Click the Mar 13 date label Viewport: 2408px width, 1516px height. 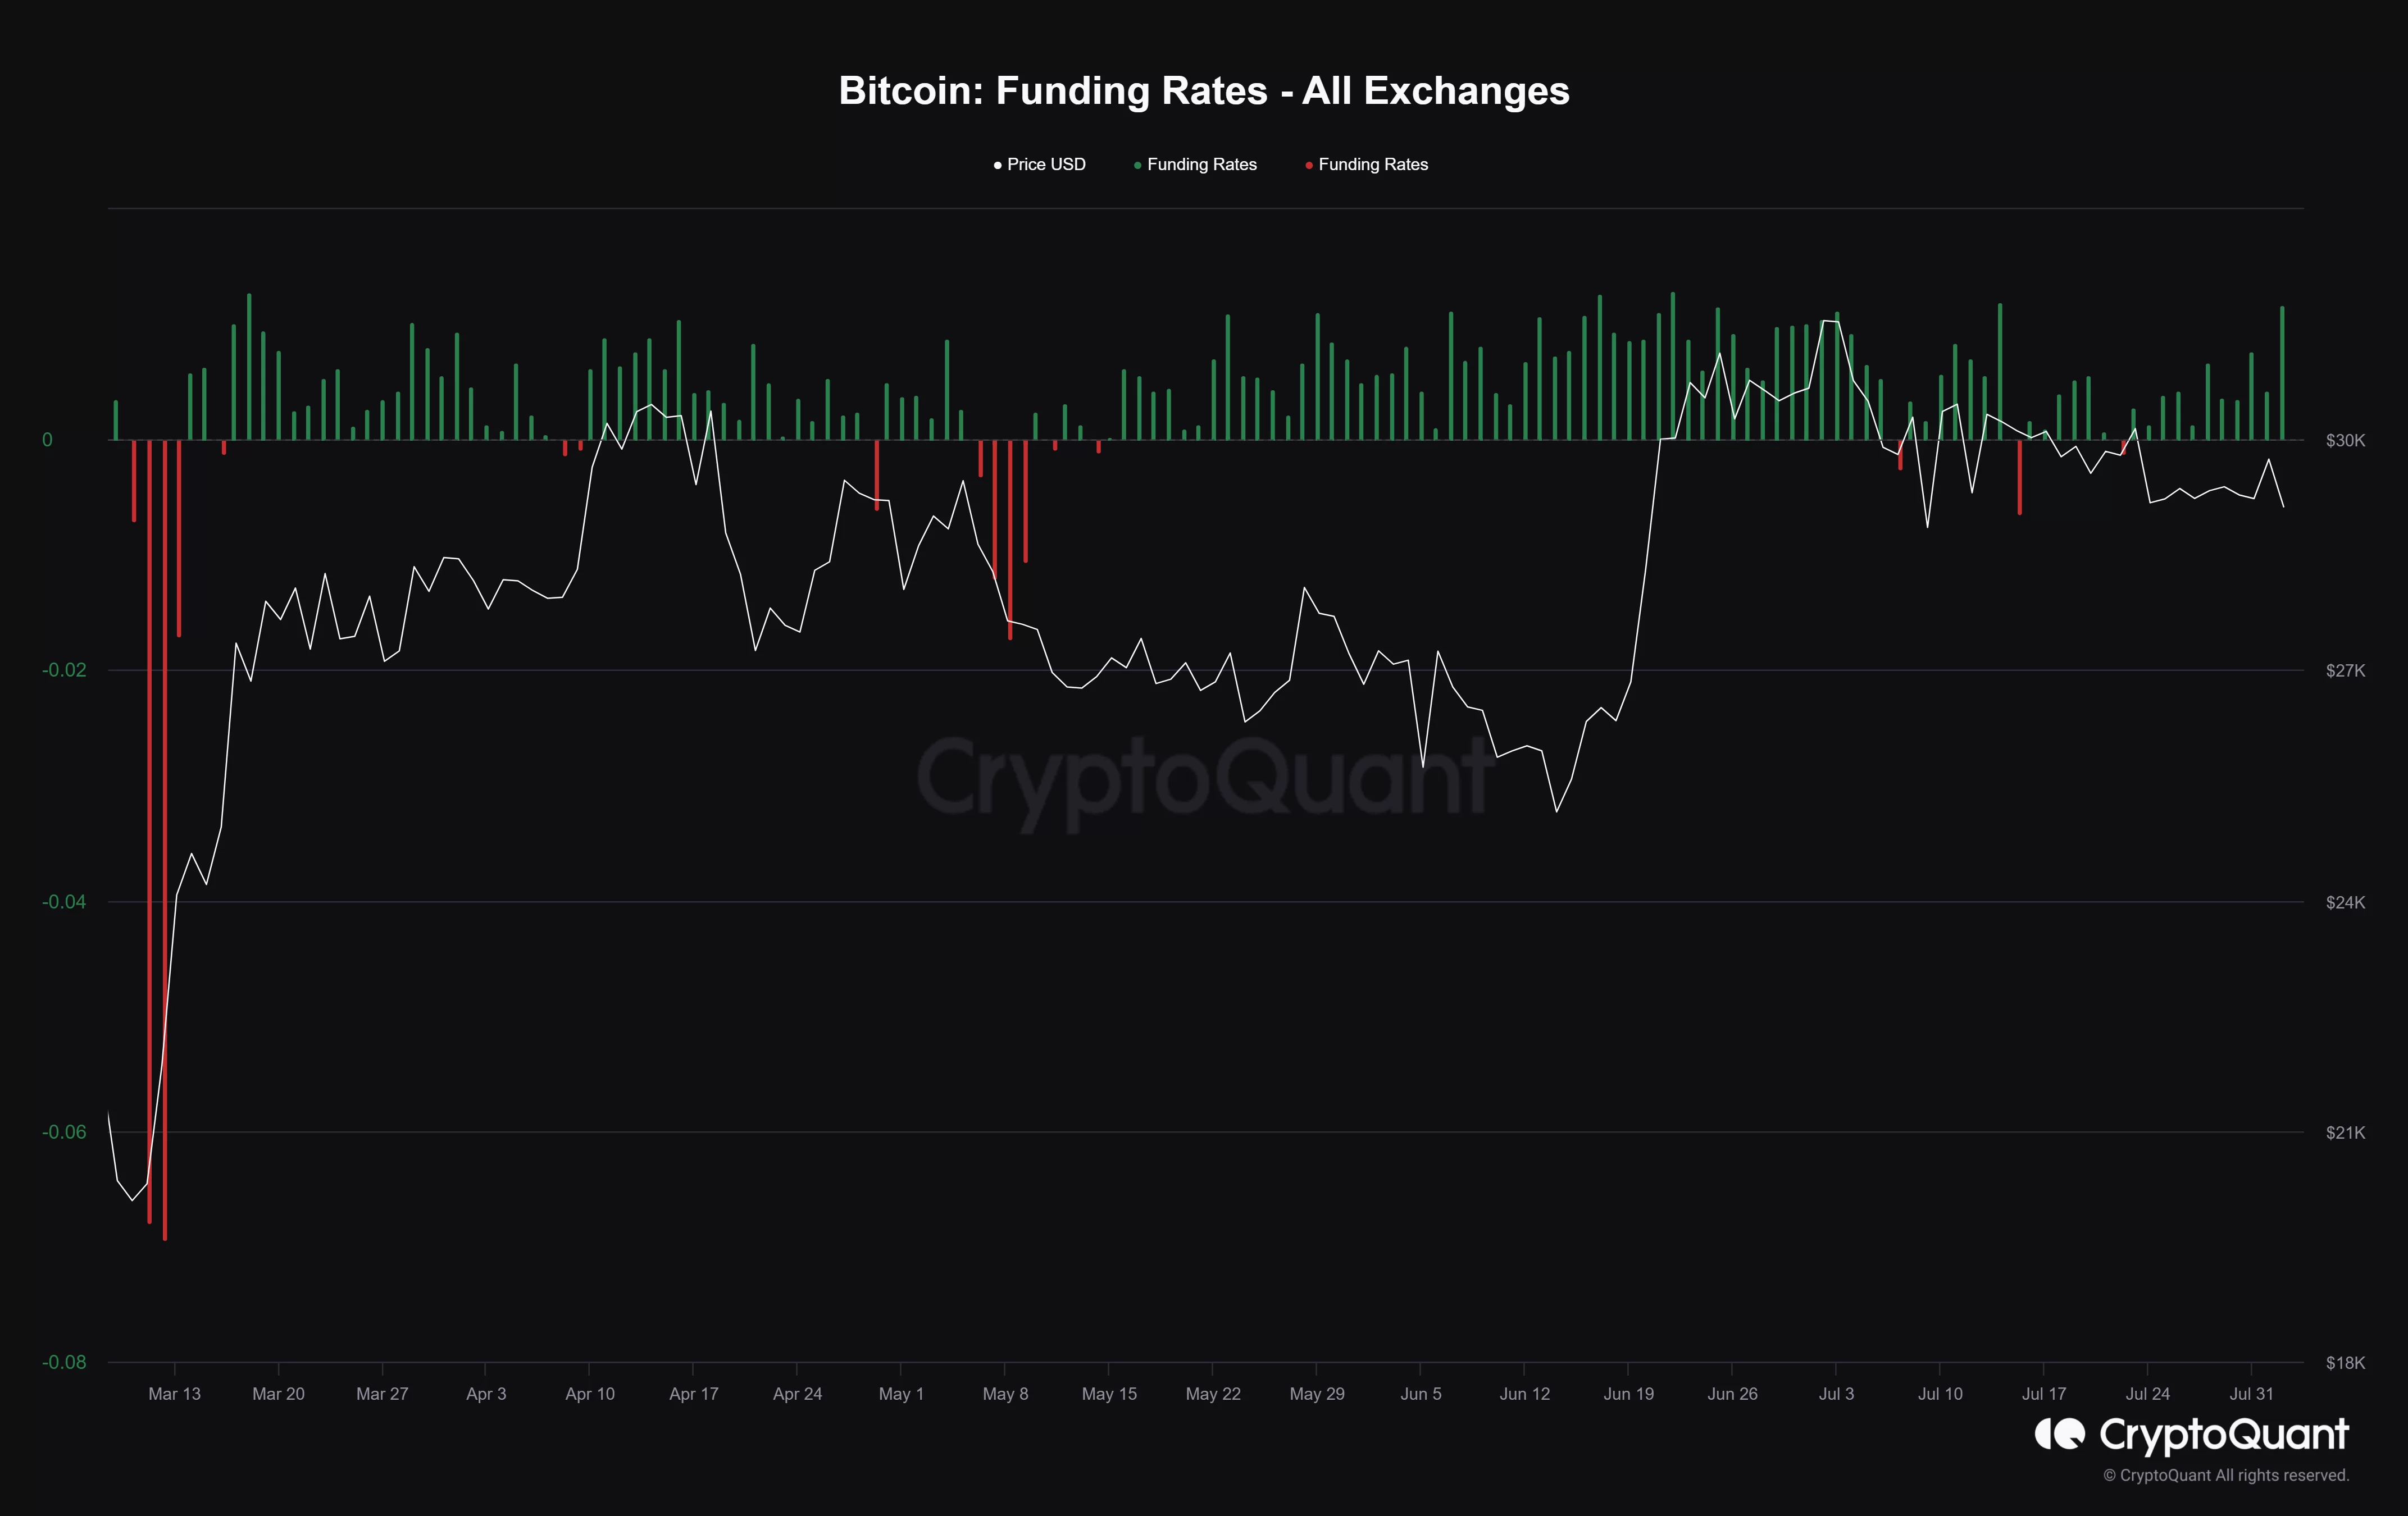(x=174, y=1393)
